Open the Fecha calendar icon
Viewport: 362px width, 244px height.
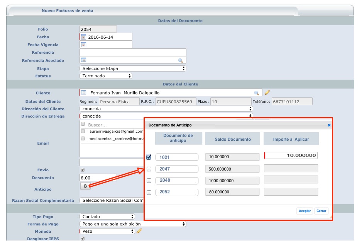point(84,37)
